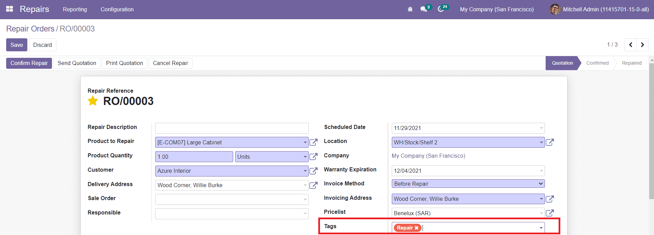Image resolution: width=654 pixels, height=235 pixels.
Task: Expand Sale Order dropdown
Action: click(305, 199)
